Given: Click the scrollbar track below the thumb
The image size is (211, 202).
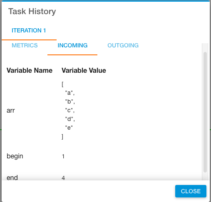Looking at the screenshot, I should tap(205, 176).
